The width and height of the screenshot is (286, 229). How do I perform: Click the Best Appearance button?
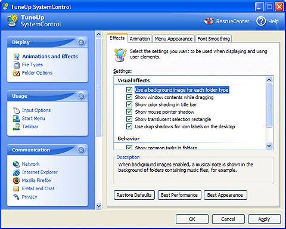tap(225, 195)
